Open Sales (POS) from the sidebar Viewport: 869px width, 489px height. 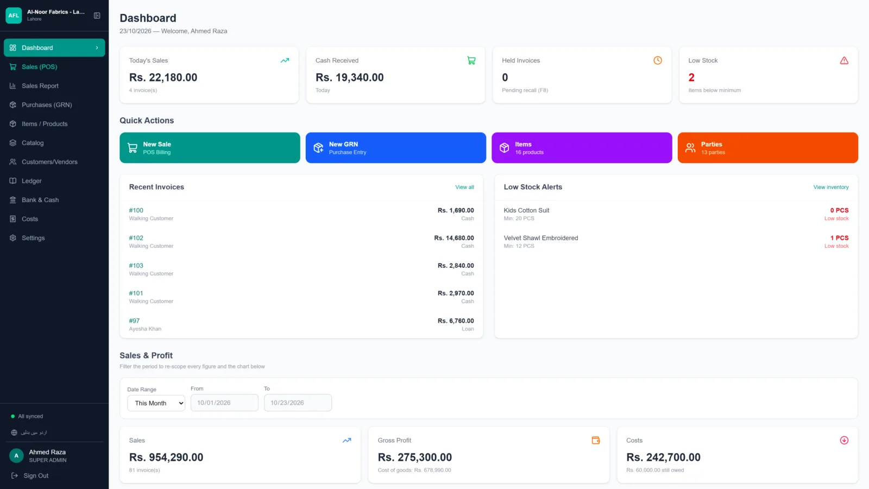pos(54,67)
